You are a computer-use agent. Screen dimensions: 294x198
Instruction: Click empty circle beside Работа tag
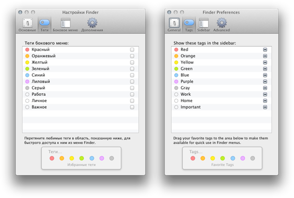[27, 94]
